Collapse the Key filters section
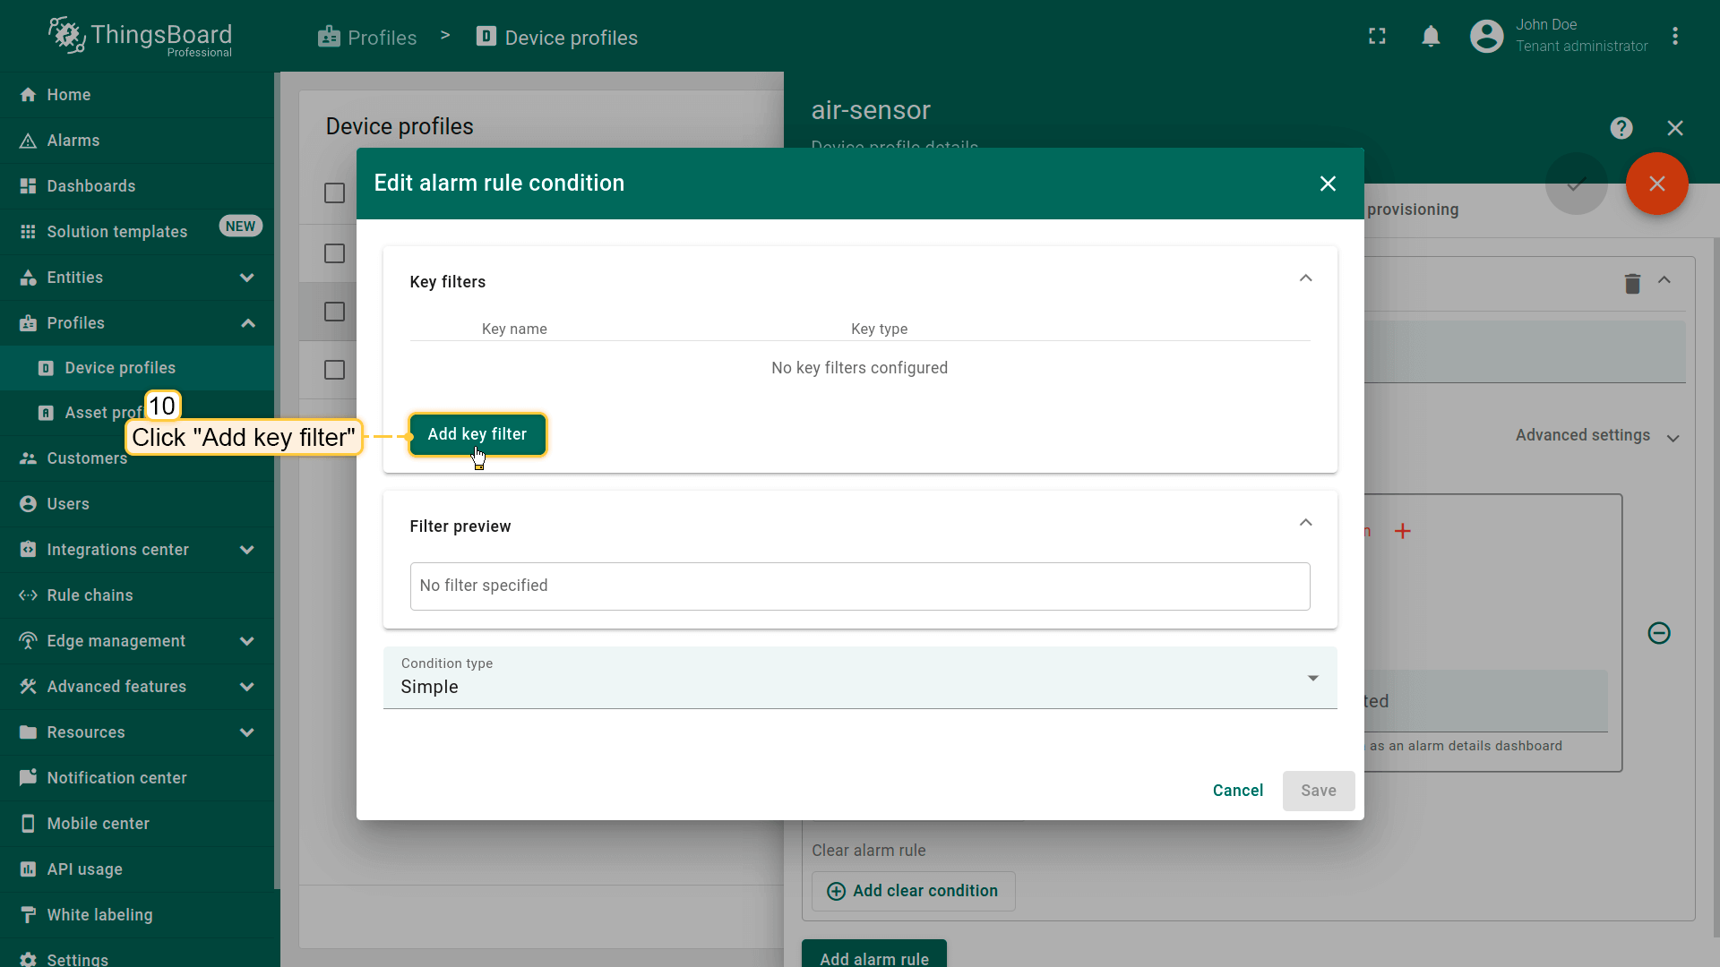Screen dimensions: 1720x967 click(x=1305, y=279)
